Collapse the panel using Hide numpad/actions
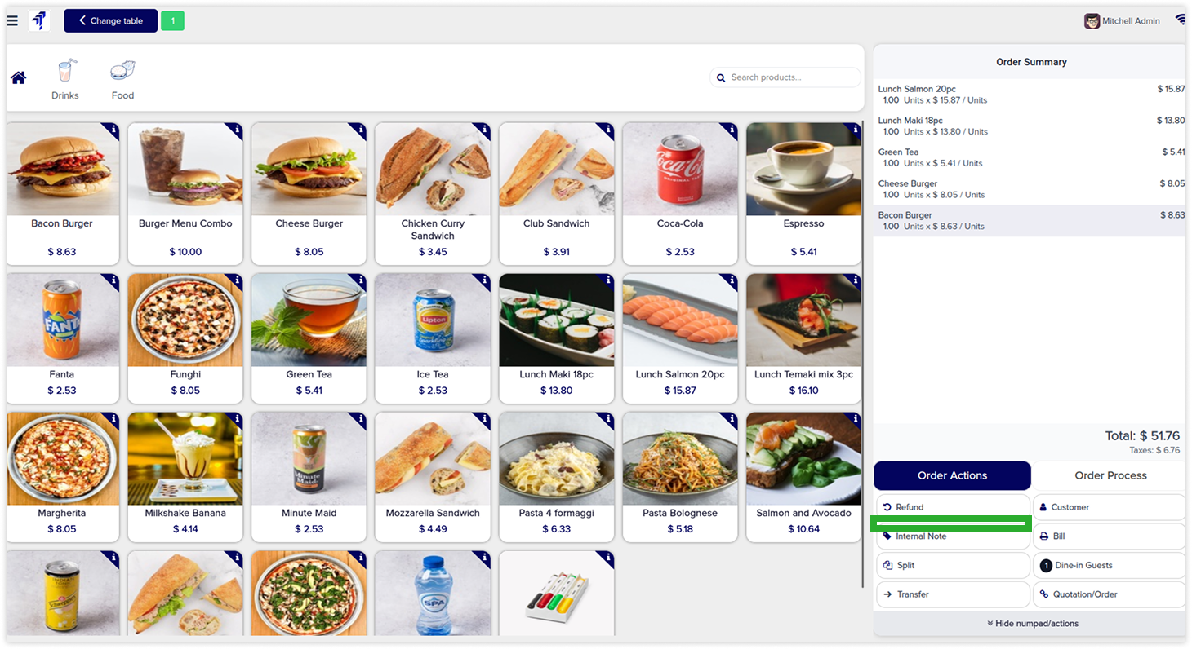Image resolution: width=1192 pixels, height=649 pixels. [1032, 623]
